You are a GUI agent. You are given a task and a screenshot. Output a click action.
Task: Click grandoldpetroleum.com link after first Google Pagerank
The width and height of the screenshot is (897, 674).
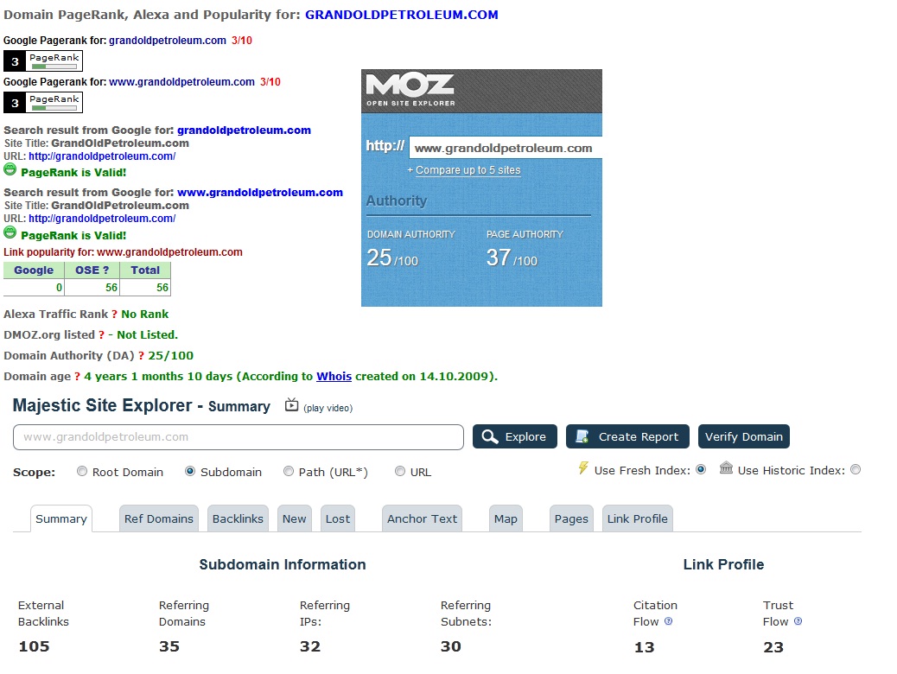pos(168,41)
